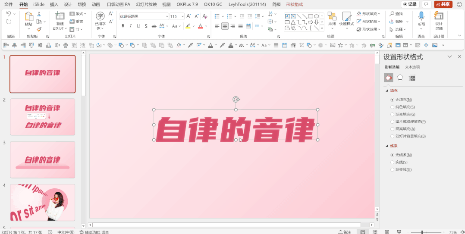Open the font size 115 dropdown

pyautogui.click(x=182, y=16)
